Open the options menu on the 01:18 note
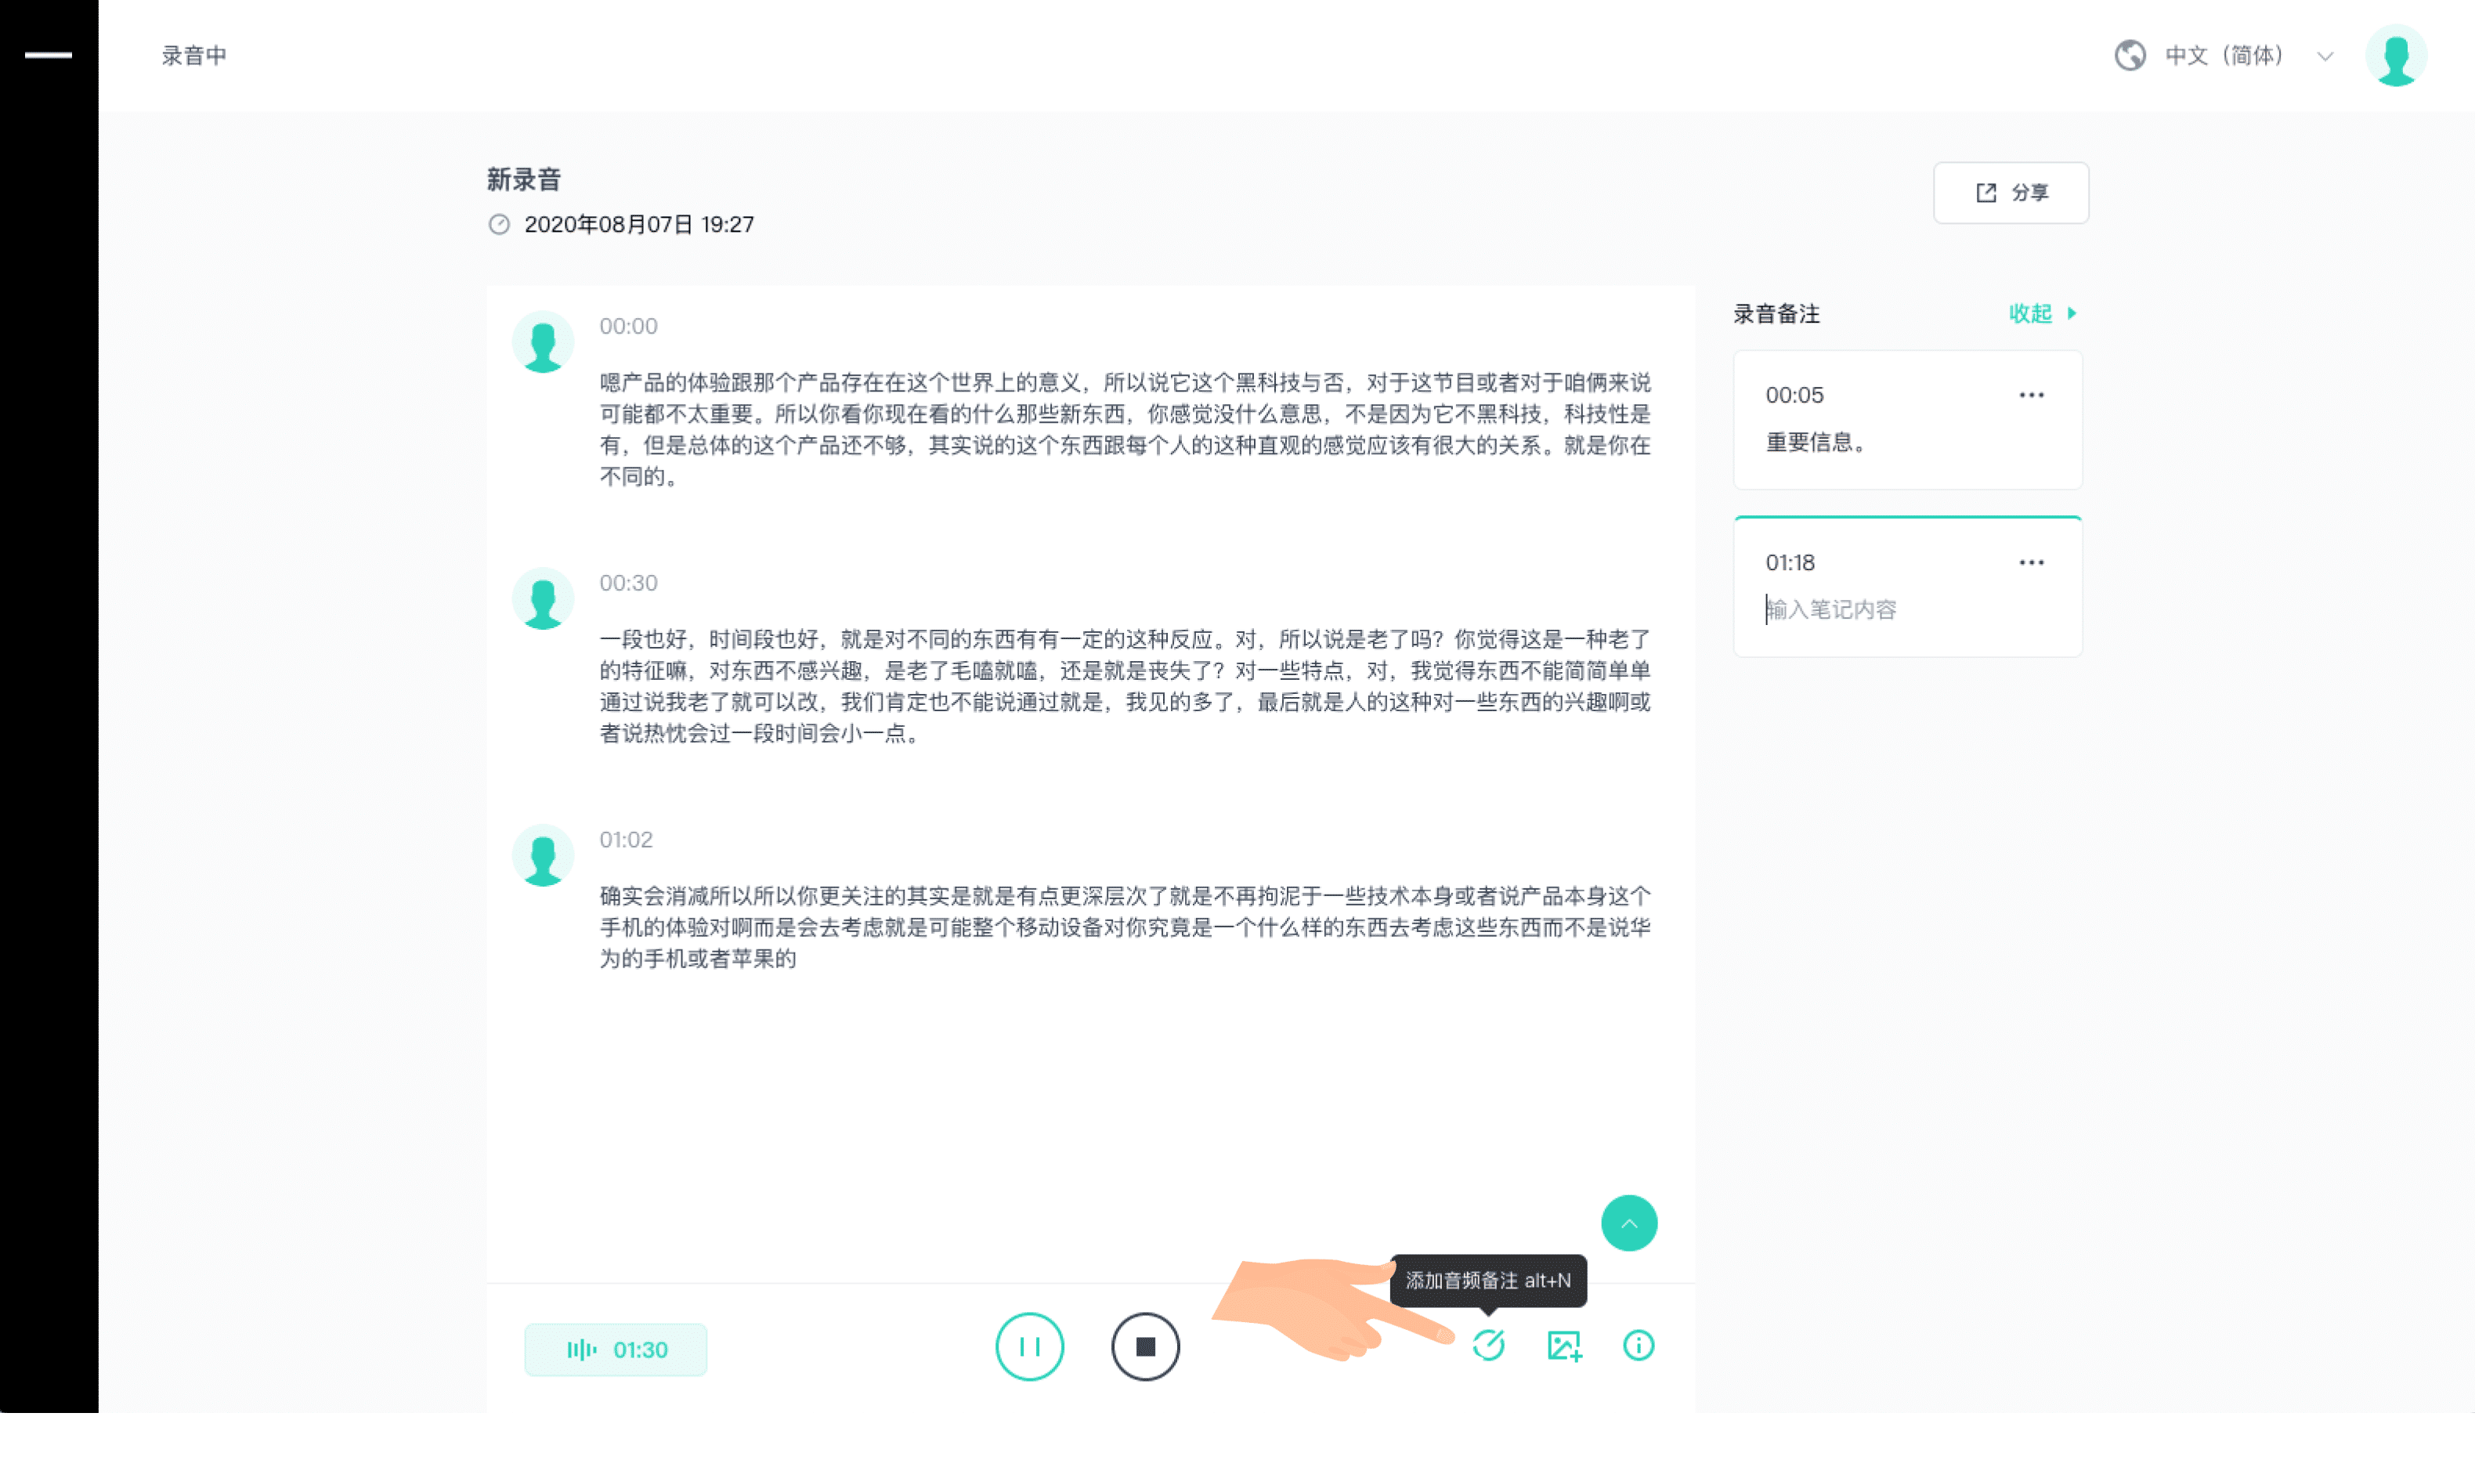Image resolution: width=2475 pixels, height=1478 pixels. point(2031,562)
